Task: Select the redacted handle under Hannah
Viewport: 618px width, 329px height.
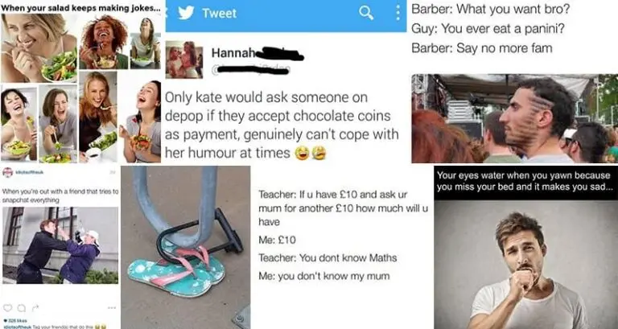Action: pos(253,70)
